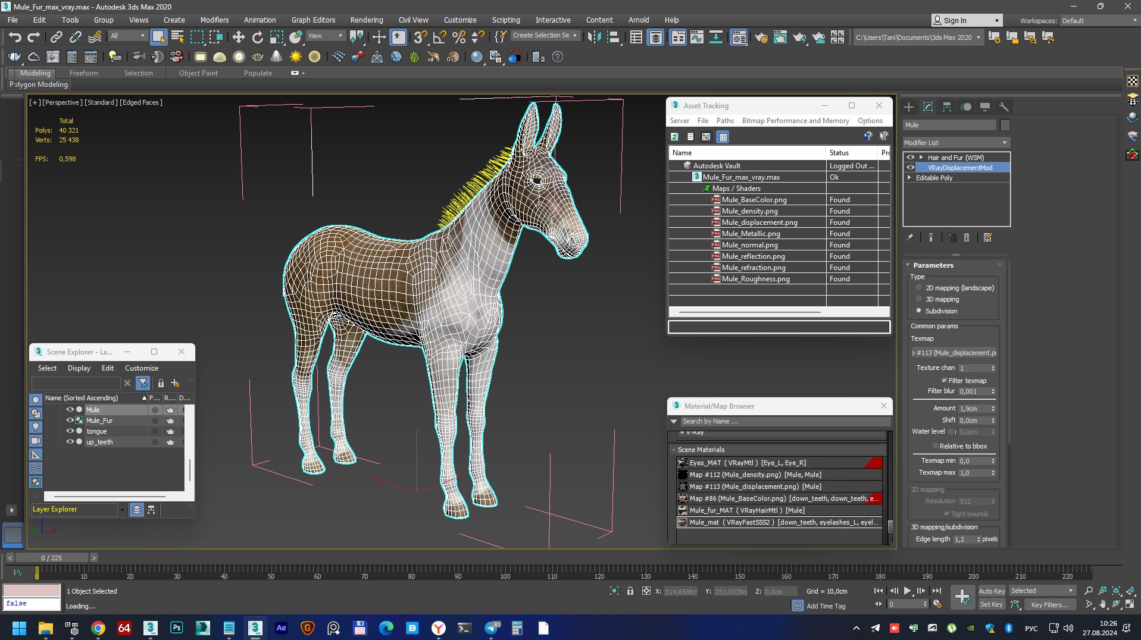Select 2D mapping (landscape) type
Screen dimensions: 1141x640
[919, 287]
